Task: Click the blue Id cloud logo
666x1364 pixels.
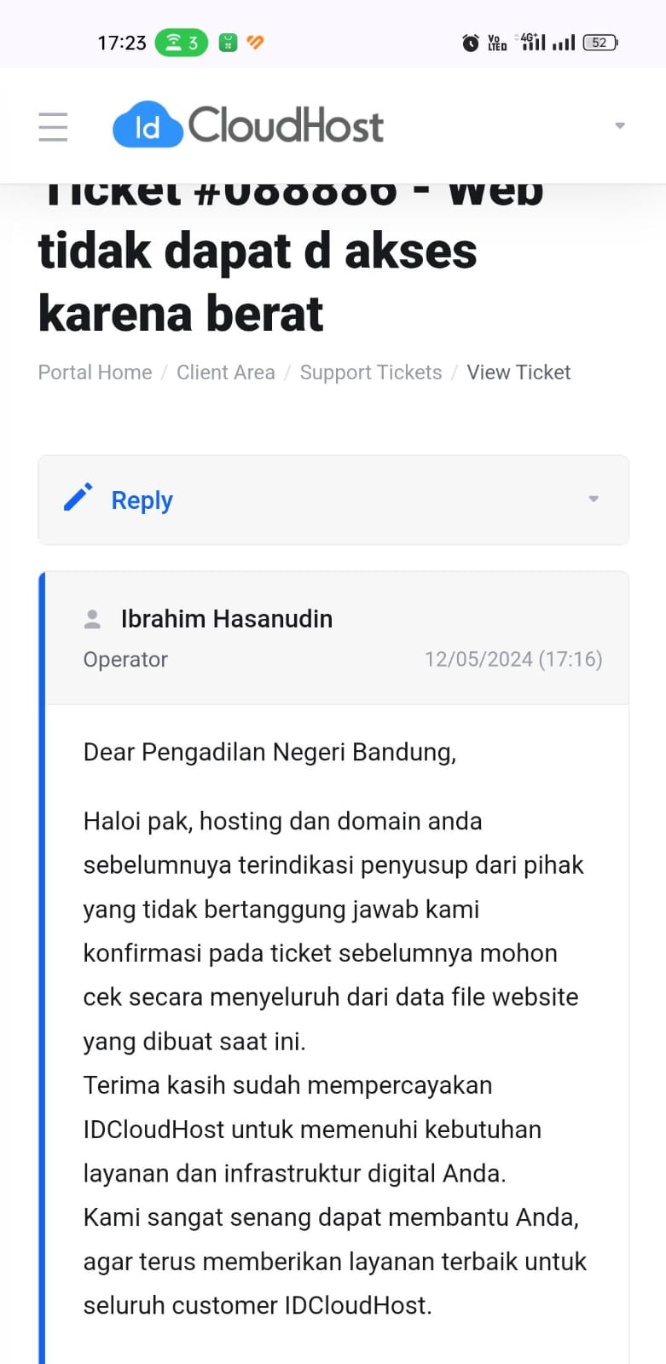Action: 148,126
